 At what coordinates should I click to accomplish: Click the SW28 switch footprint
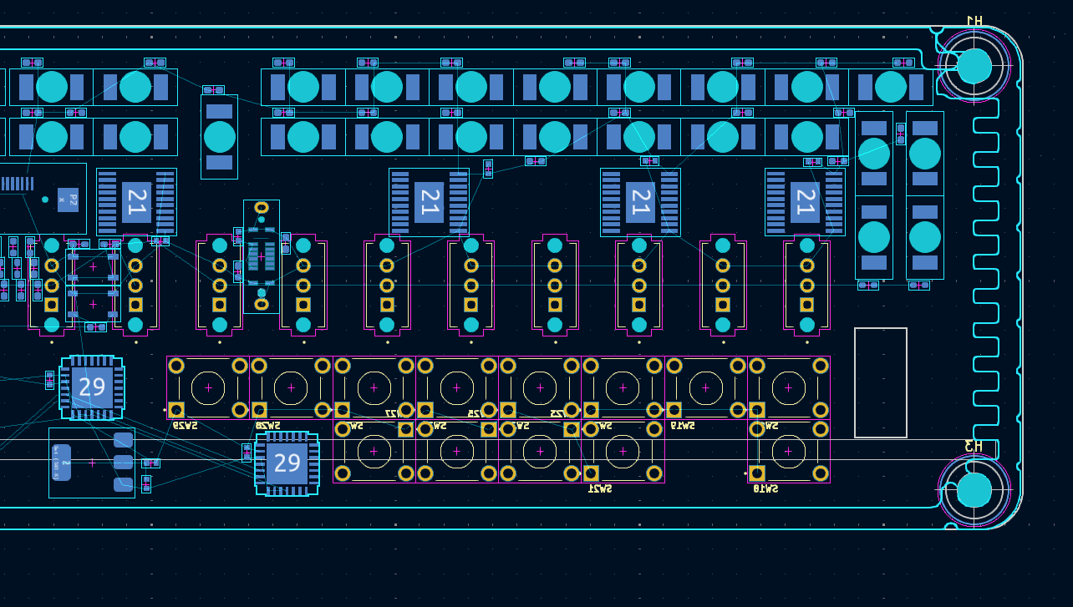point(291,387)
